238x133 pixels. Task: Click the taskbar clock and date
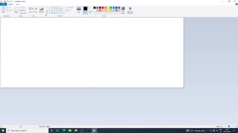[x=227, y=130]
